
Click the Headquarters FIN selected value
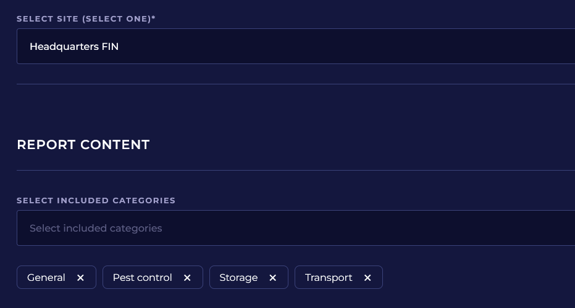click(x=74, y=46)
